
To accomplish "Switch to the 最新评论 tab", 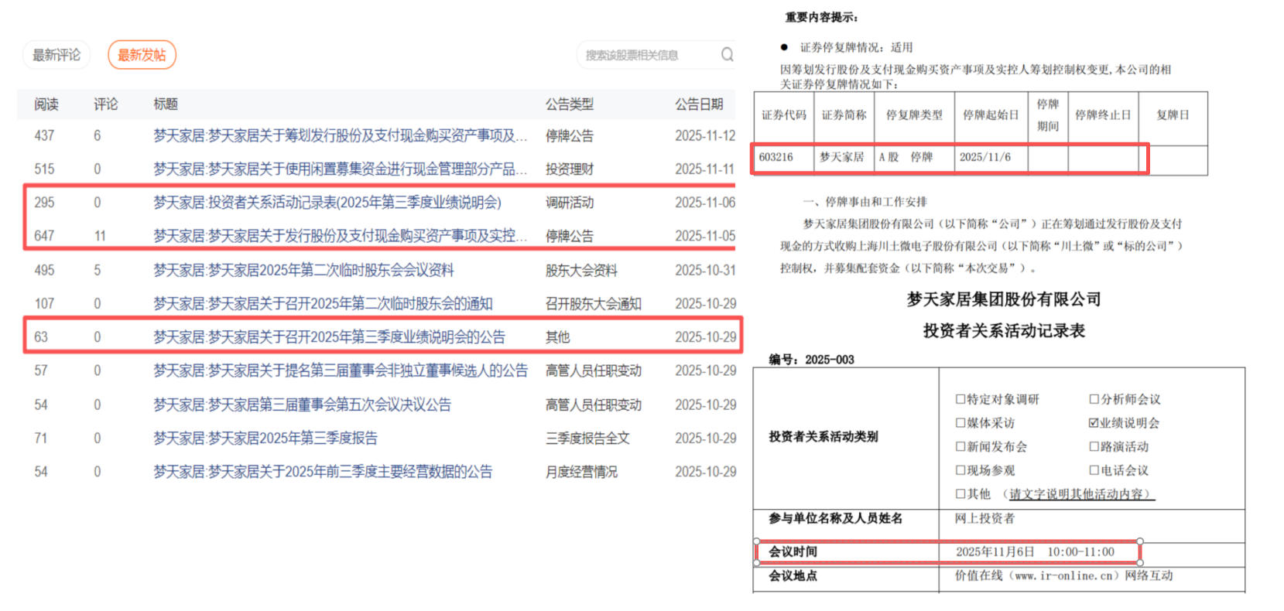I will [56, 55].
